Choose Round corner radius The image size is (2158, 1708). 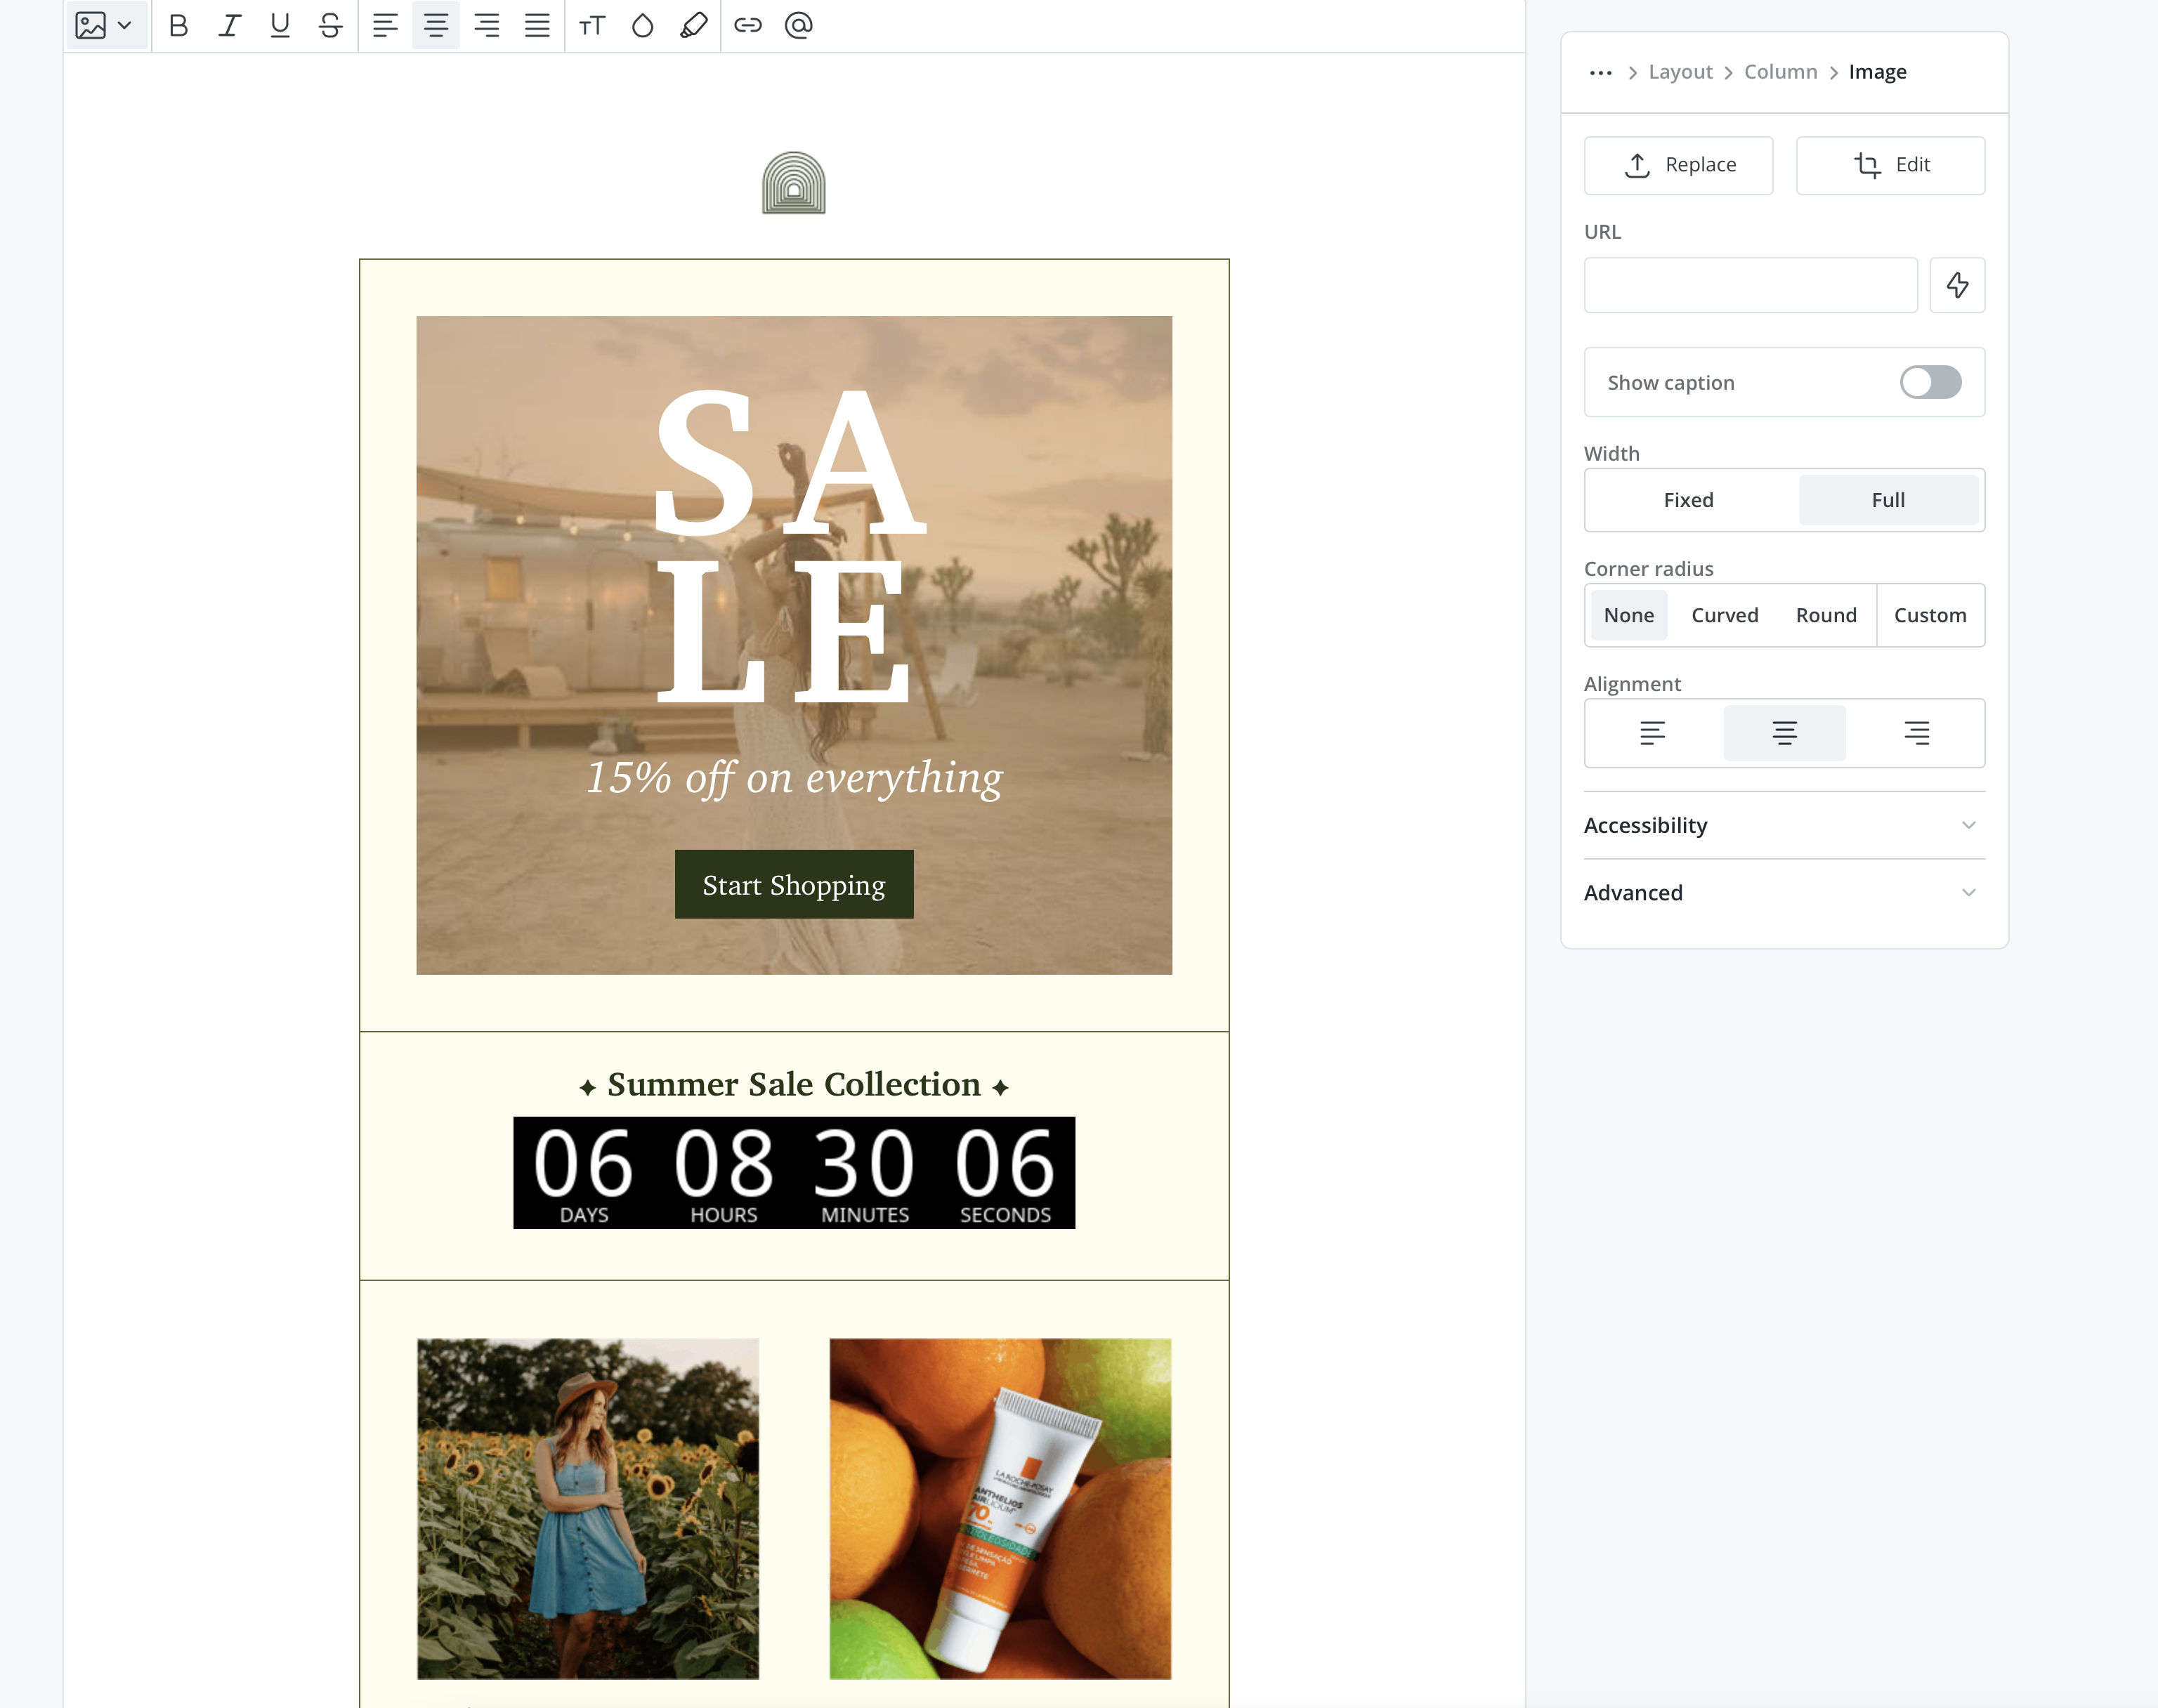[x=1825, y=615]
